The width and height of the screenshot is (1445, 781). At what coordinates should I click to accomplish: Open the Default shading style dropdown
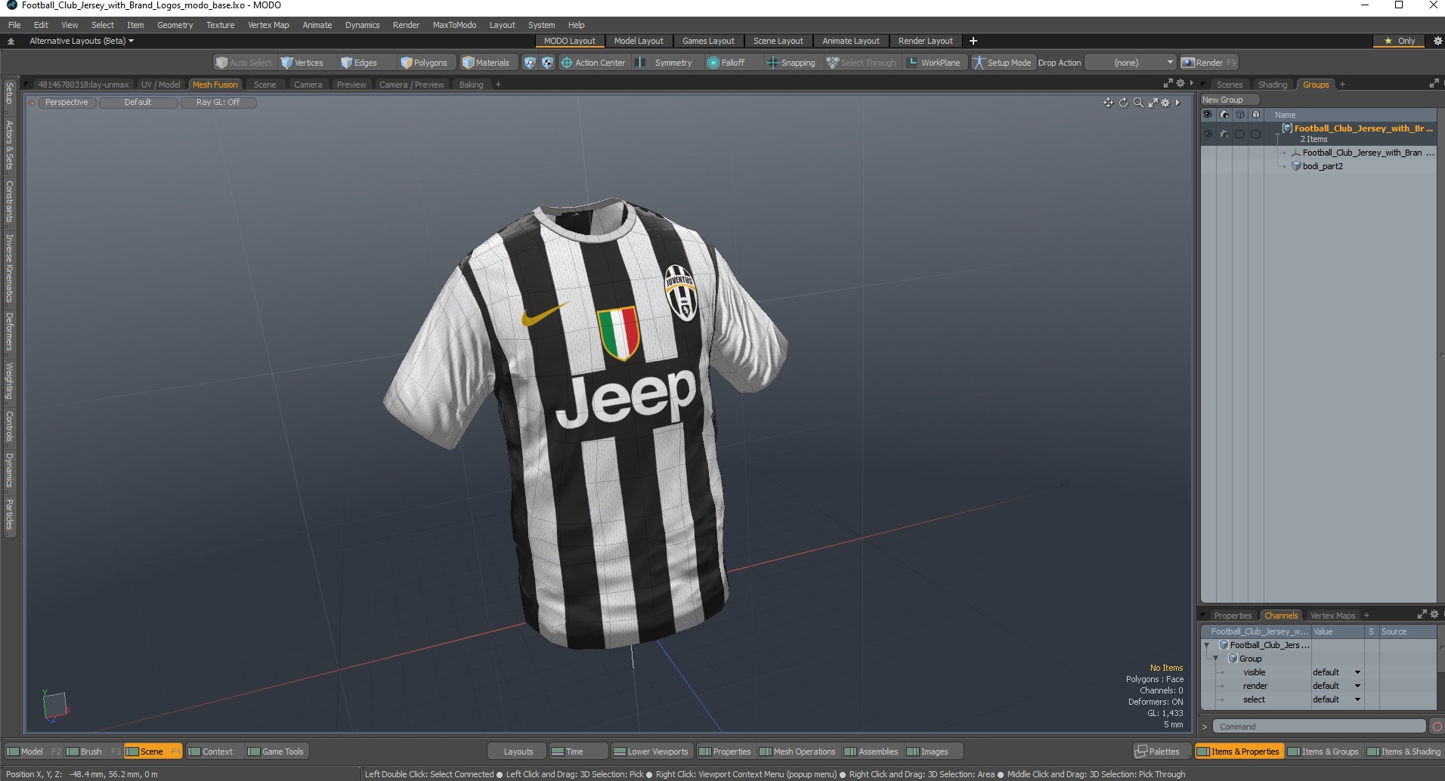138,103
